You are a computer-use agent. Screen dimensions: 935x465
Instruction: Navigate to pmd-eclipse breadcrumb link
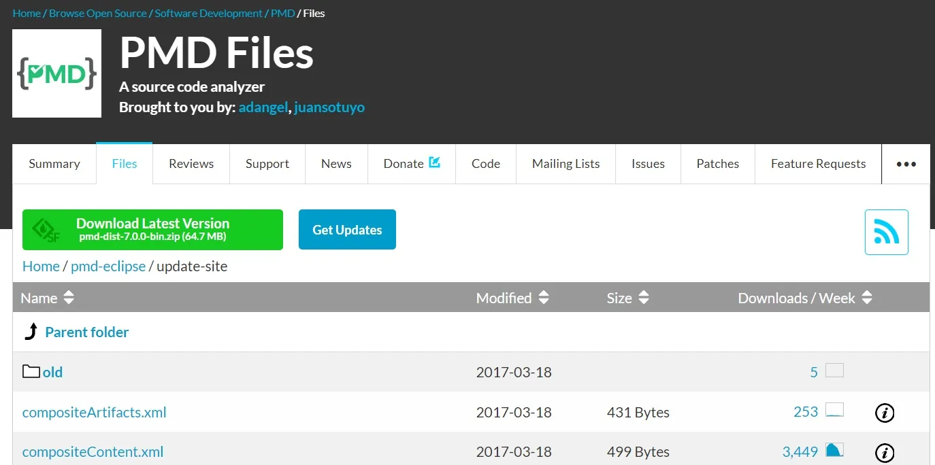click(x=108, y=266)
